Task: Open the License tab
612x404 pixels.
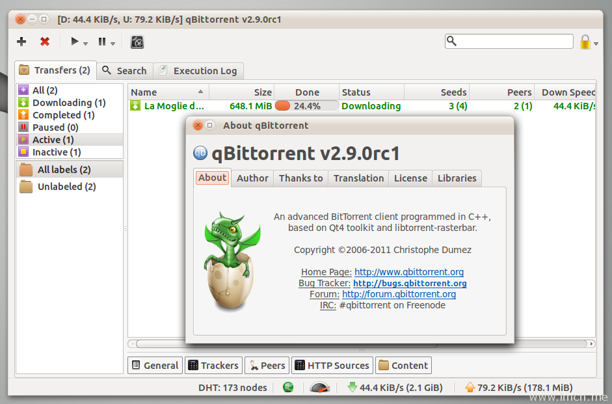Action: [410, 178]
